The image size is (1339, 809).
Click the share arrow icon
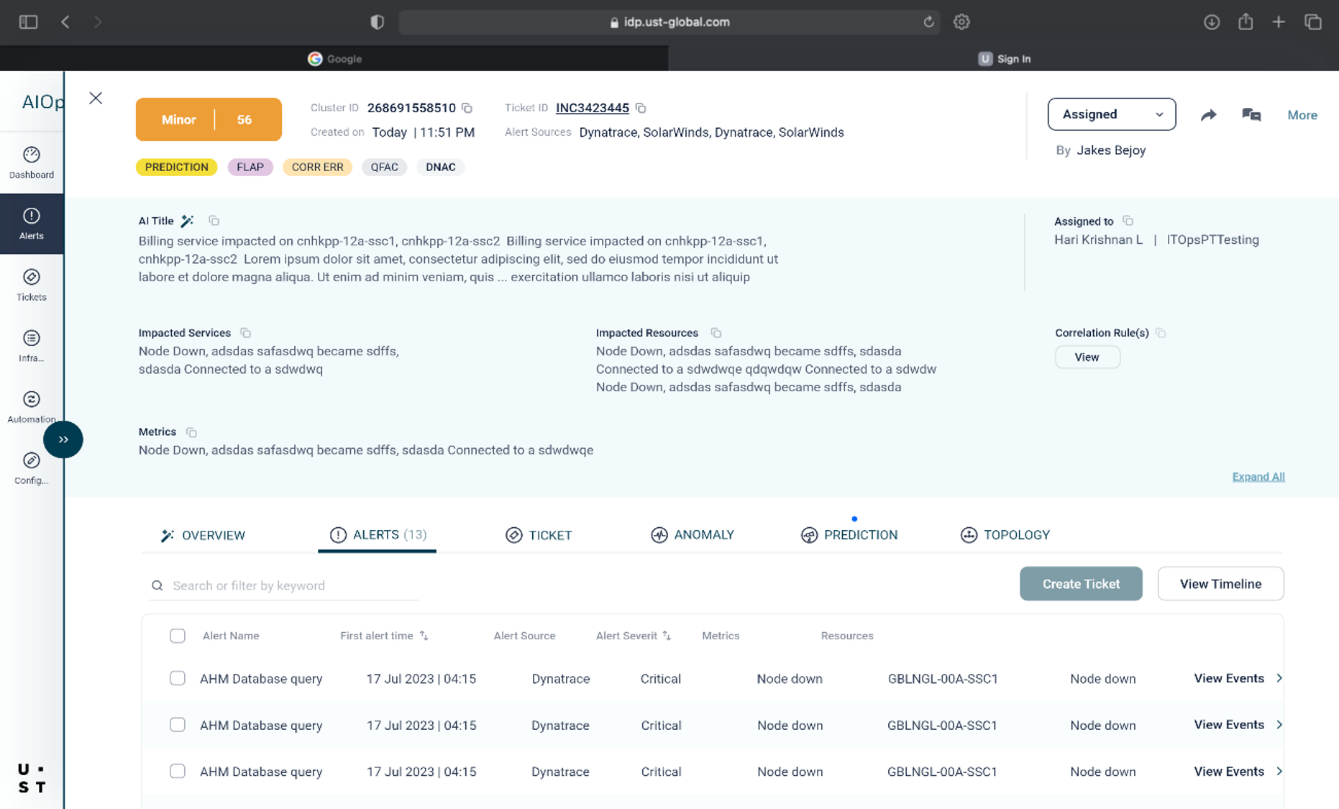[x=1208, y=115]
